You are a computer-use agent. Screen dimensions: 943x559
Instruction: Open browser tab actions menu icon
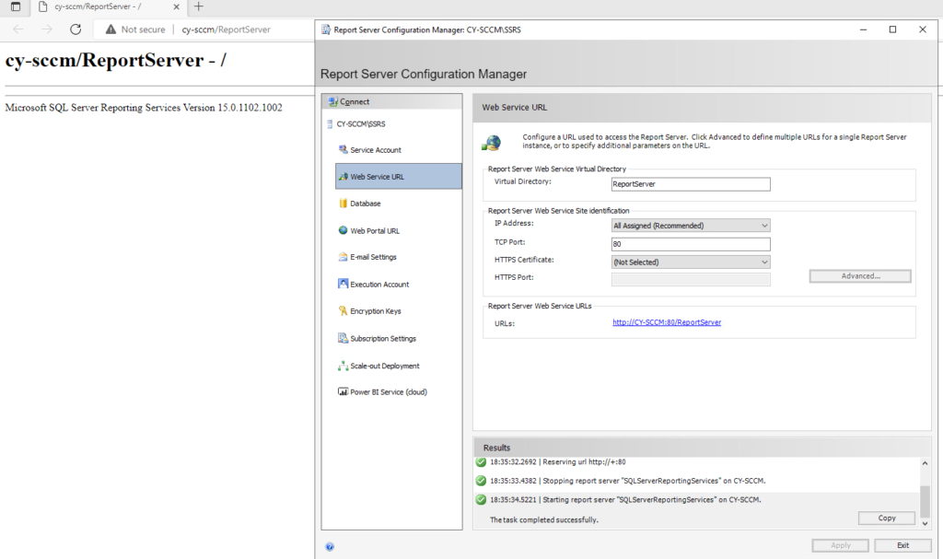[x=16, y=6]
